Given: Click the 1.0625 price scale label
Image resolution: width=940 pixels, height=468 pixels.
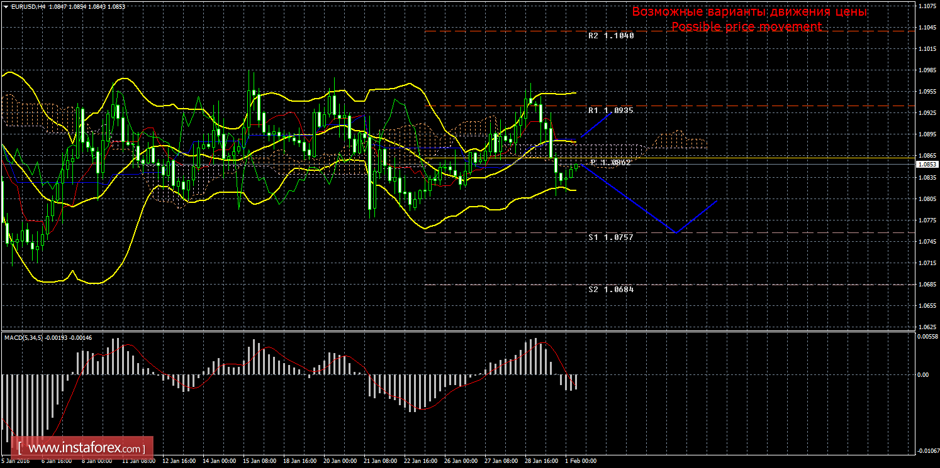Looking at the screenshot, I should point(927,327).
